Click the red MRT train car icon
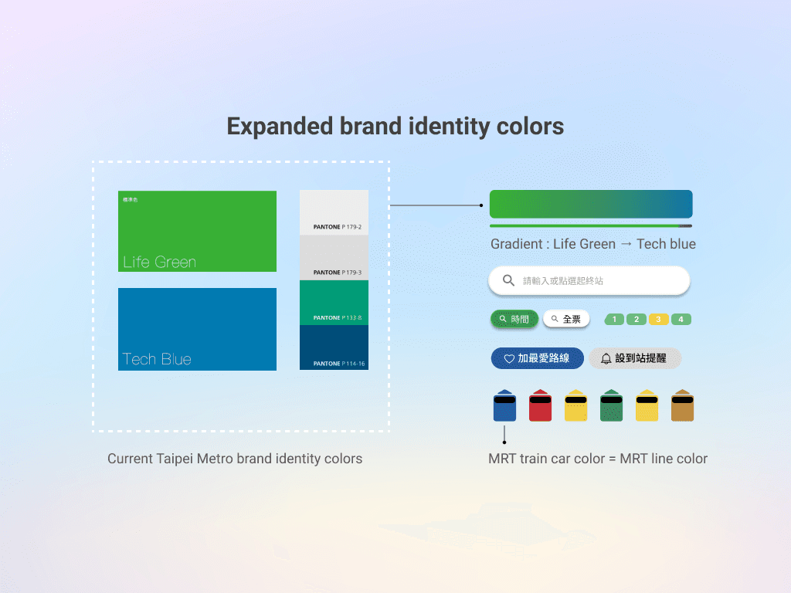The image size is (791, 593). [x=540, y=405]
